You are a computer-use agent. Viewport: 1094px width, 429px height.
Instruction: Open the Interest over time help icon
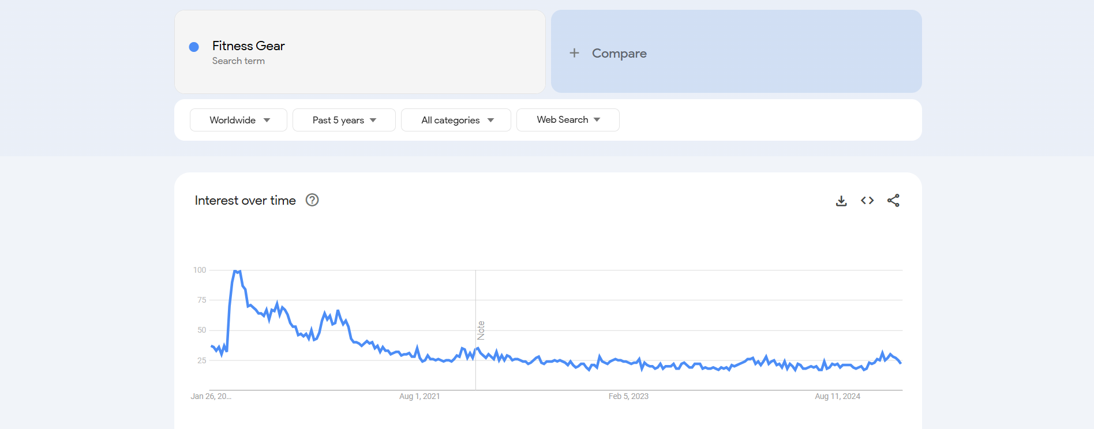pos(312,200)
